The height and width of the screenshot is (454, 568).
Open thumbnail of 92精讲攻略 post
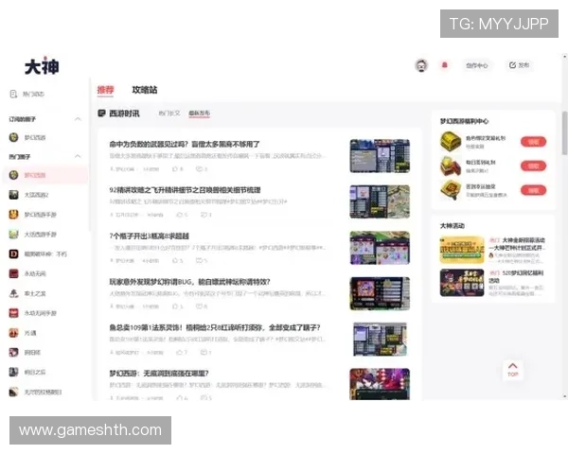[x=380, y=201]
